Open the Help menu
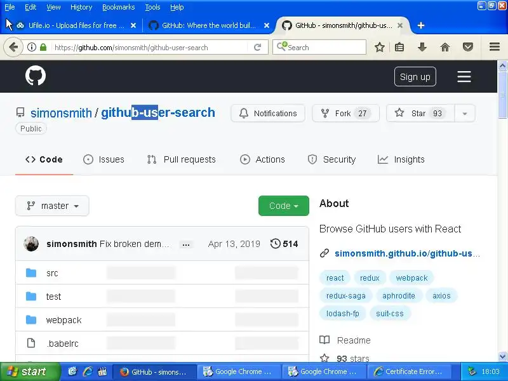508x381 pixels. coord(177,7)
